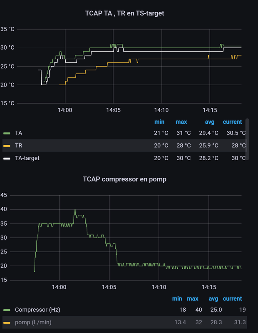Toggle the TA-target series in legend
The image size is (258, 333).
(27, 158)
